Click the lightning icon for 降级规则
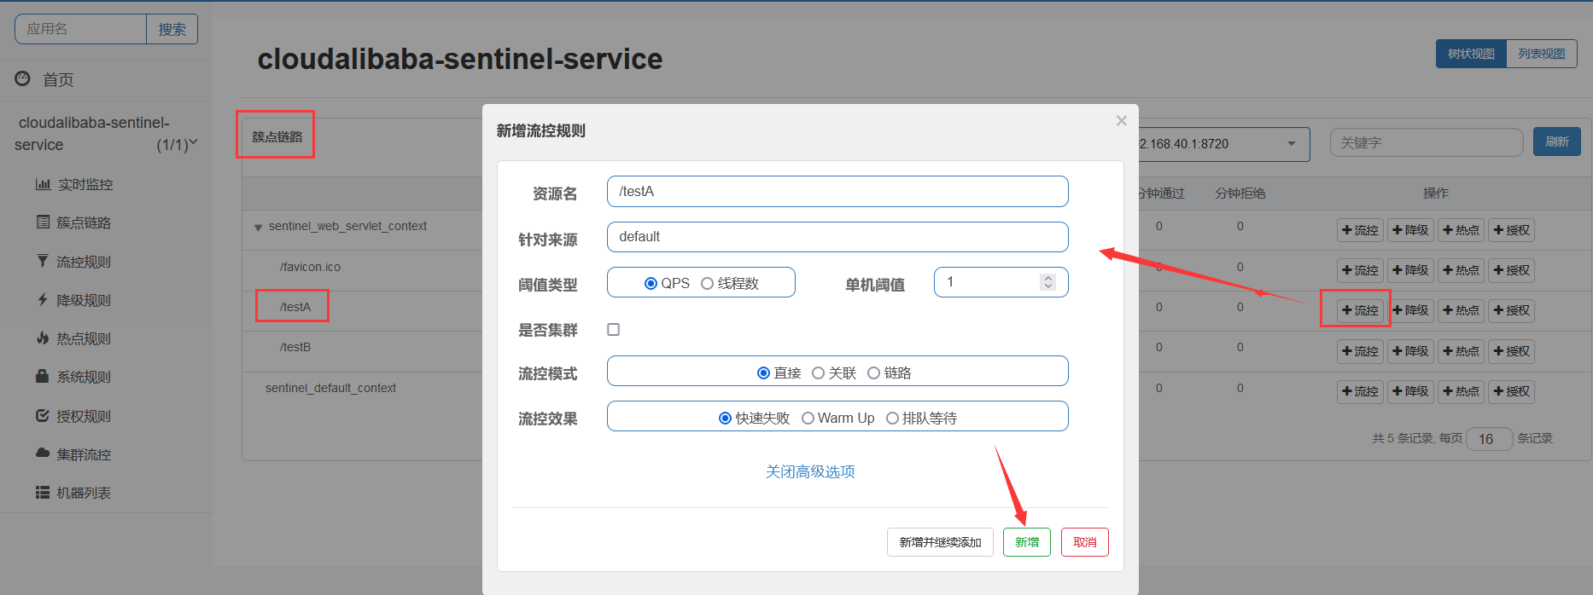The image size is (1593, 595). pos(43,299)
